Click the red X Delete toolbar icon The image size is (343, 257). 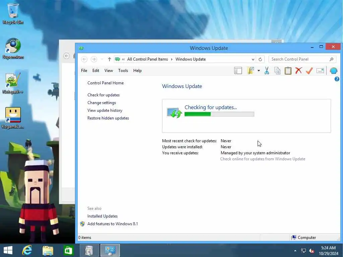coord(298,71)
